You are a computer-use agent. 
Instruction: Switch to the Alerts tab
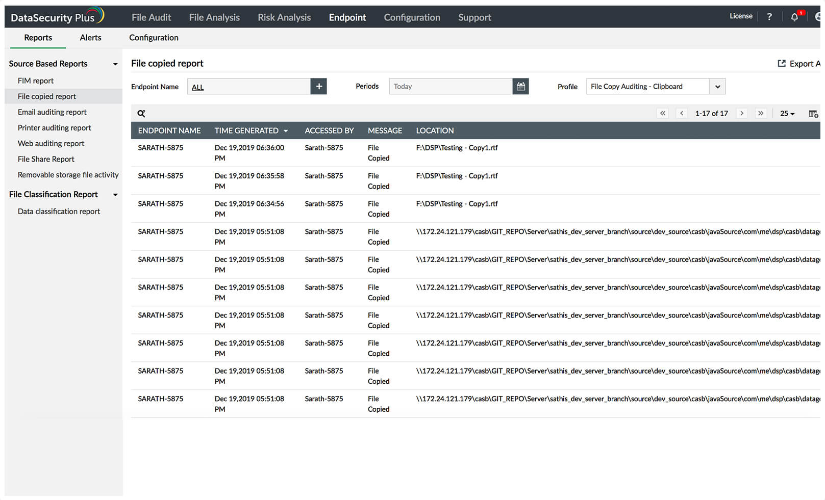click(90, 37)
